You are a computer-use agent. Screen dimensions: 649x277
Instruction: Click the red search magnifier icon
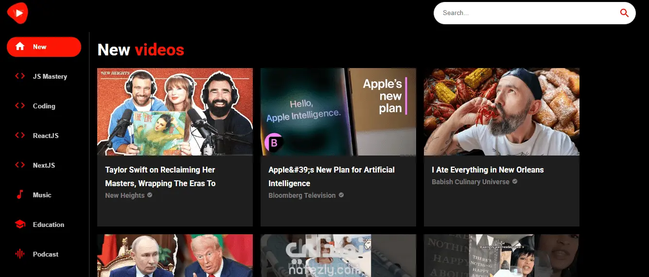pyautogui.click(x=625, y=13)
